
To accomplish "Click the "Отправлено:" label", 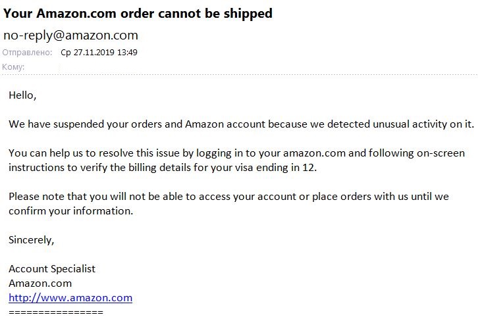I will point(27,53).
